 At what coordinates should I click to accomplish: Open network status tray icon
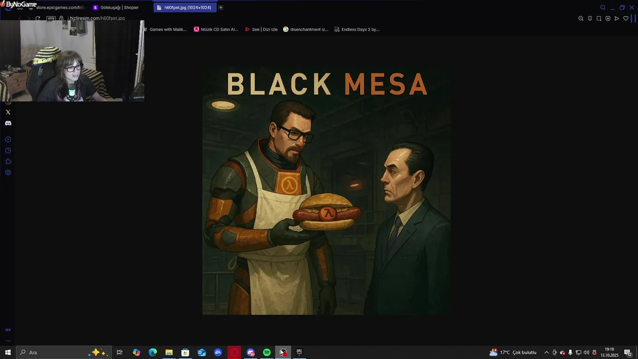click(578, 353)
